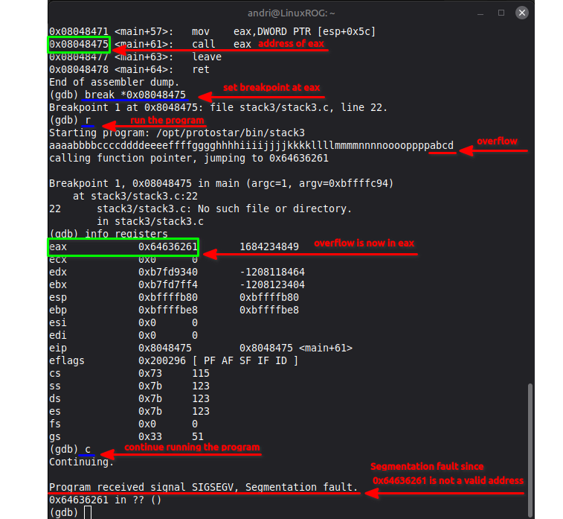Click the '(gdb) info registers' command line

109,234
